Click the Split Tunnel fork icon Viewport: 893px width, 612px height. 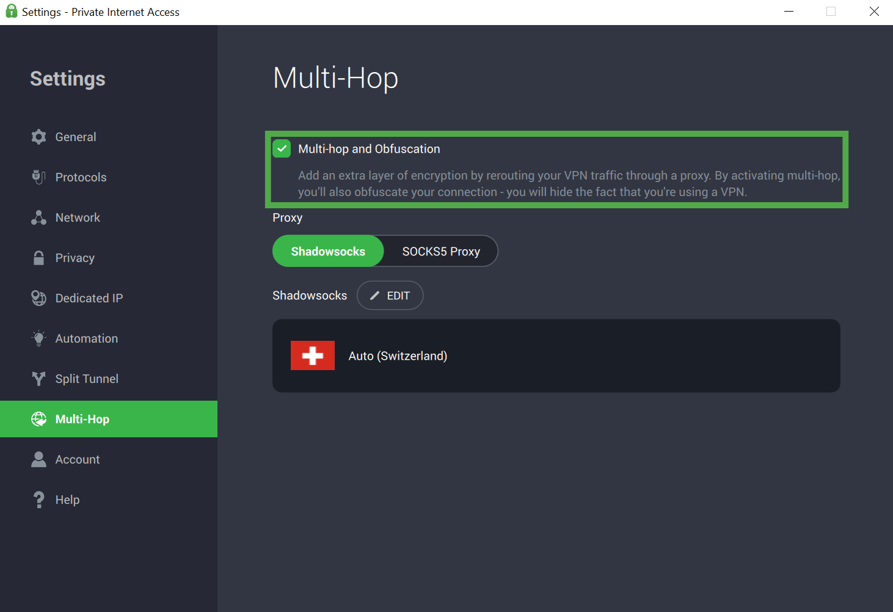click(x=38, y=379)
